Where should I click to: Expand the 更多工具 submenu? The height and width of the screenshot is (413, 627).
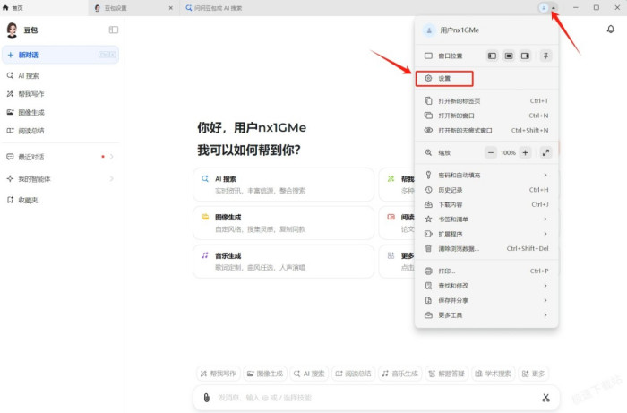[486, 315]
